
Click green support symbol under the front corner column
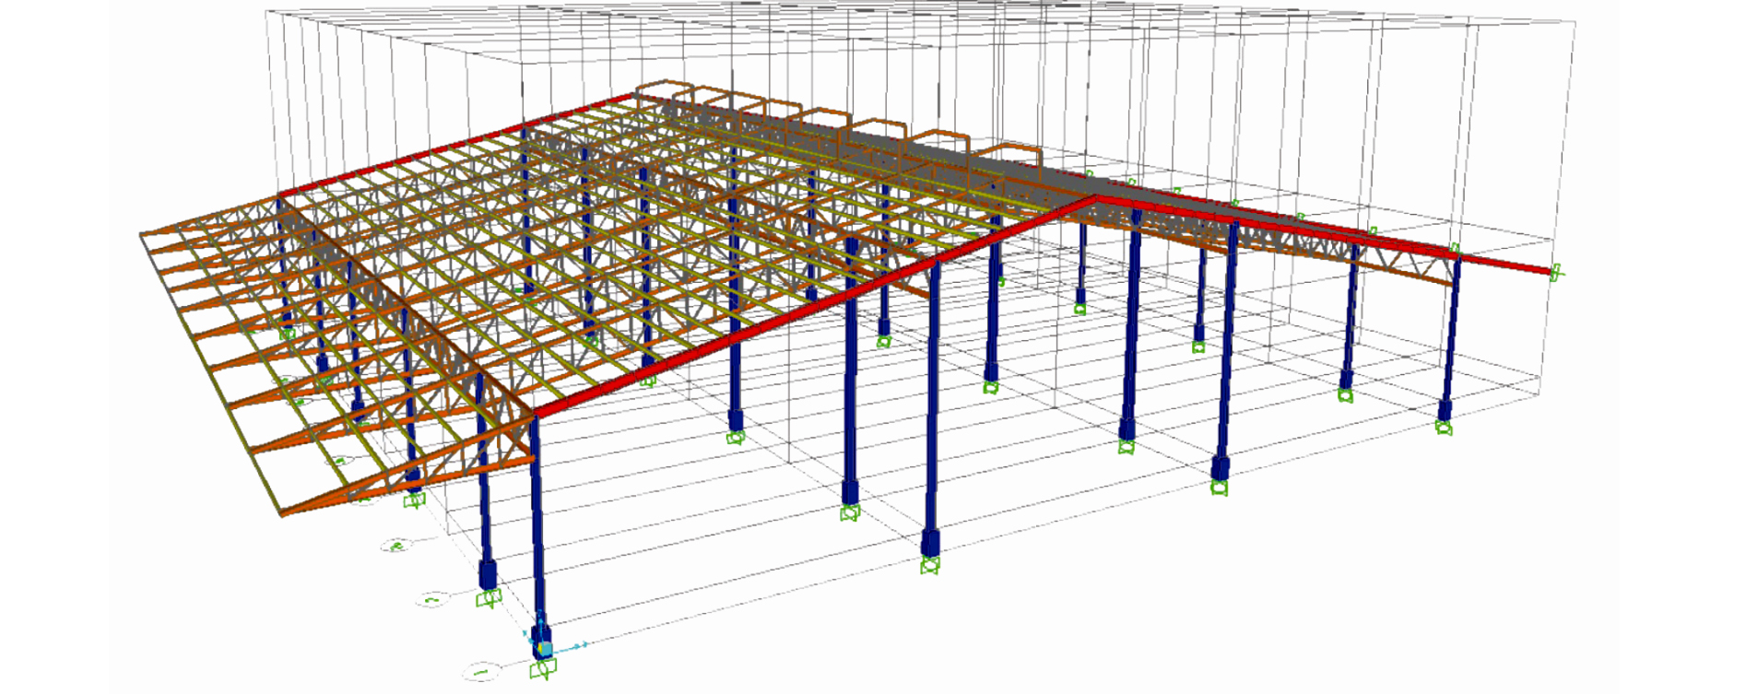click(543, 670)
